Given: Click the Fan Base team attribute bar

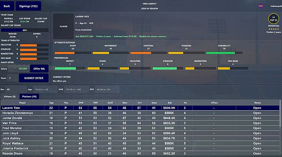Looking at the screenshot, I should [34, 59].
